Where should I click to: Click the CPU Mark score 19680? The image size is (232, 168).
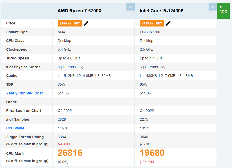[152, 153]
